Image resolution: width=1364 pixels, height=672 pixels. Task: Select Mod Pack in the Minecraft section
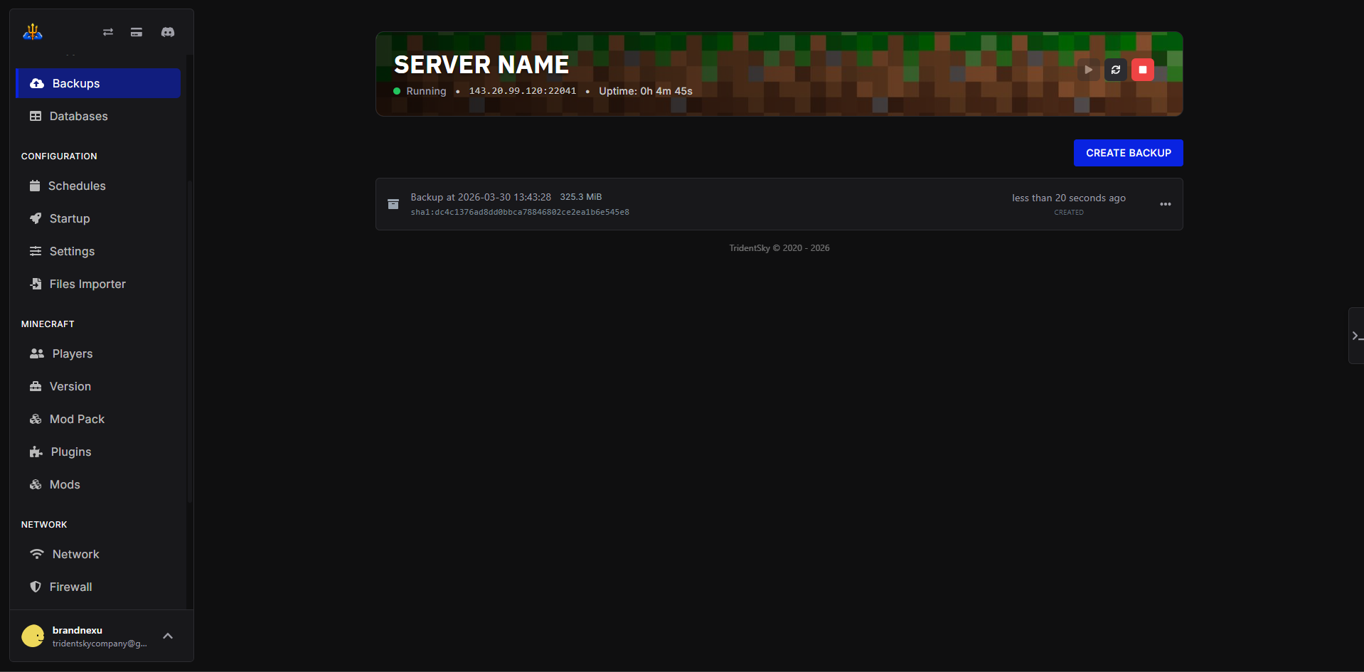point(77,419)
